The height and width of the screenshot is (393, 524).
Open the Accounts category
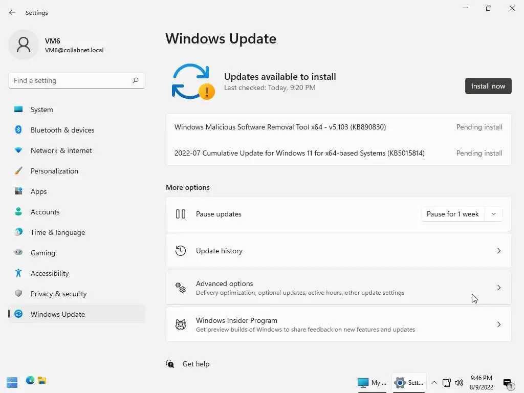pyautogui.click(x=77, y=212)
